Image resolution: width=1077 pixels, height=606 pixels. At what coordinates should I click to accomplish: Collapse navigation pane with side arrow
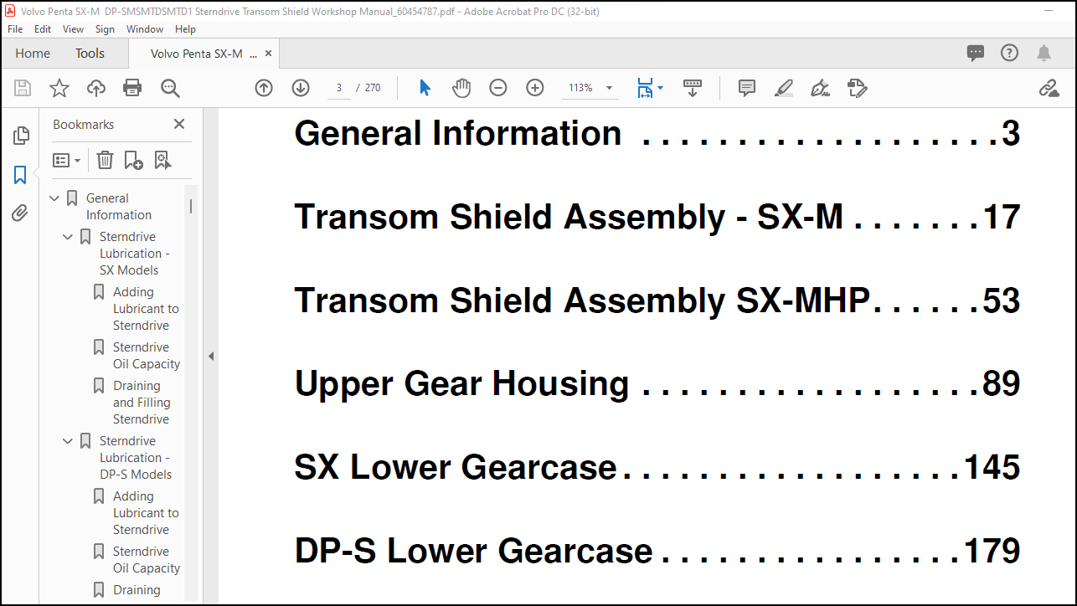pyautogui.click(x=211, y=357)
